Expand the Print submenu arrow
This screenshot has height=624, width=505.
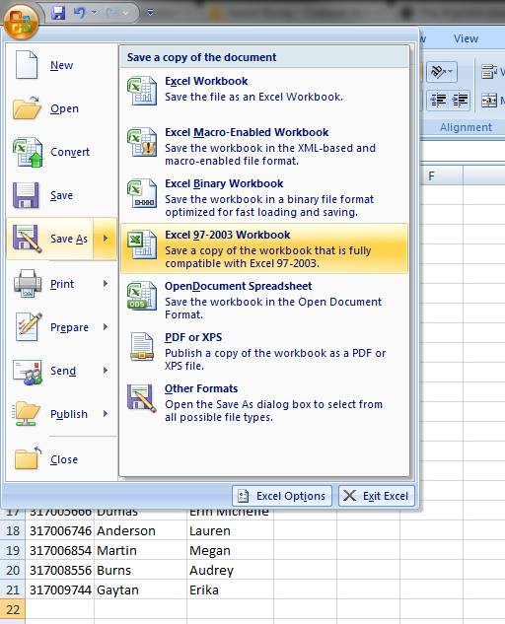coord(106,283)
